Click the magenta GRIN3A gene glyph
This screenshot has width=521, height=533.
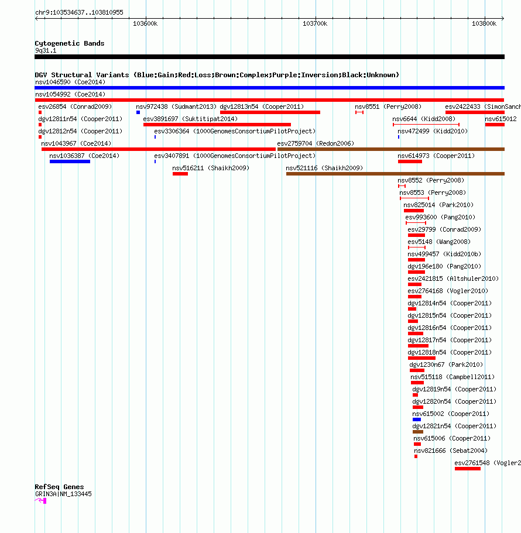pos(40,500)
